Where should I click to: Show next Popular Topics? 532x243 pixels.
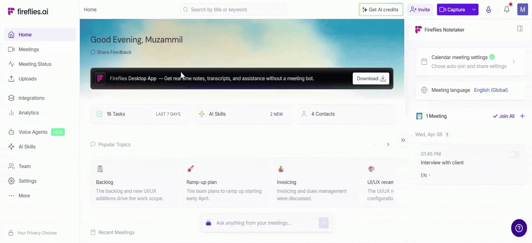(x=388, y=144)
